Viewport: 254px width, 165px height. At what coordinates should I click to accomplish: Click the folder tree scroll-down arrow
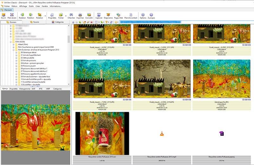click(x=69, y=84)
